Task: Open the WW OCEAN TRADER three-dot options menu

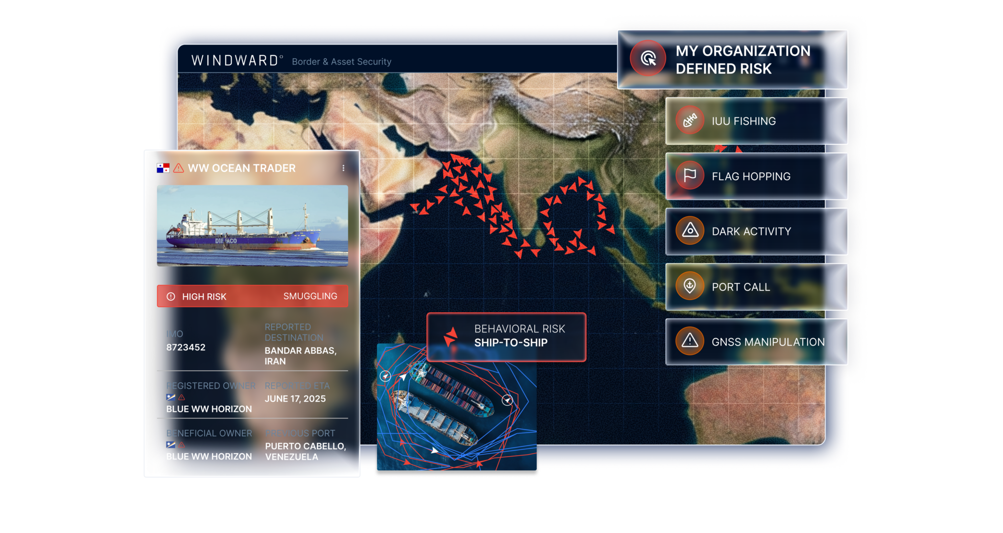Action: pos(343,167)
